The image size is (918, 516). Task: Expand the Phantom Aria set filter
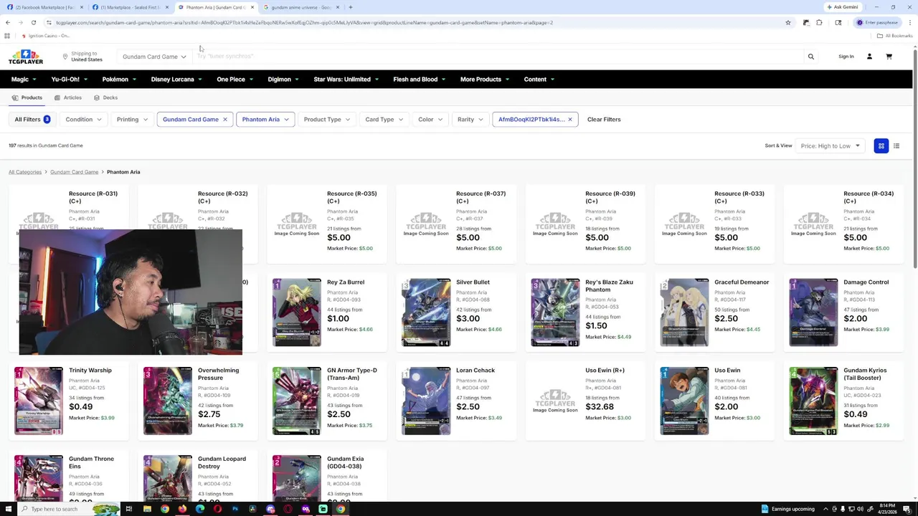click(x=265, y=120)
